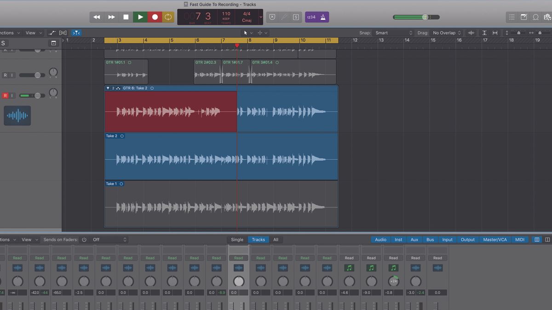The width and height of the screenshot is (552, 310).
Task: Collapse the GTR 6: Take 2 folder triangle
Action: coord(108,88)
